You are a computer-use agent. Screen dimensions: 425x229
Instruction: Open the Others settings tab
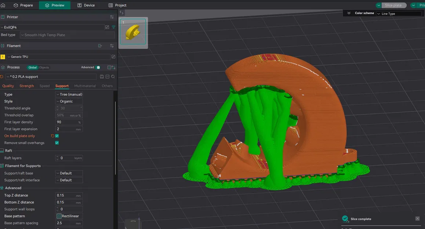click(107, 86)
